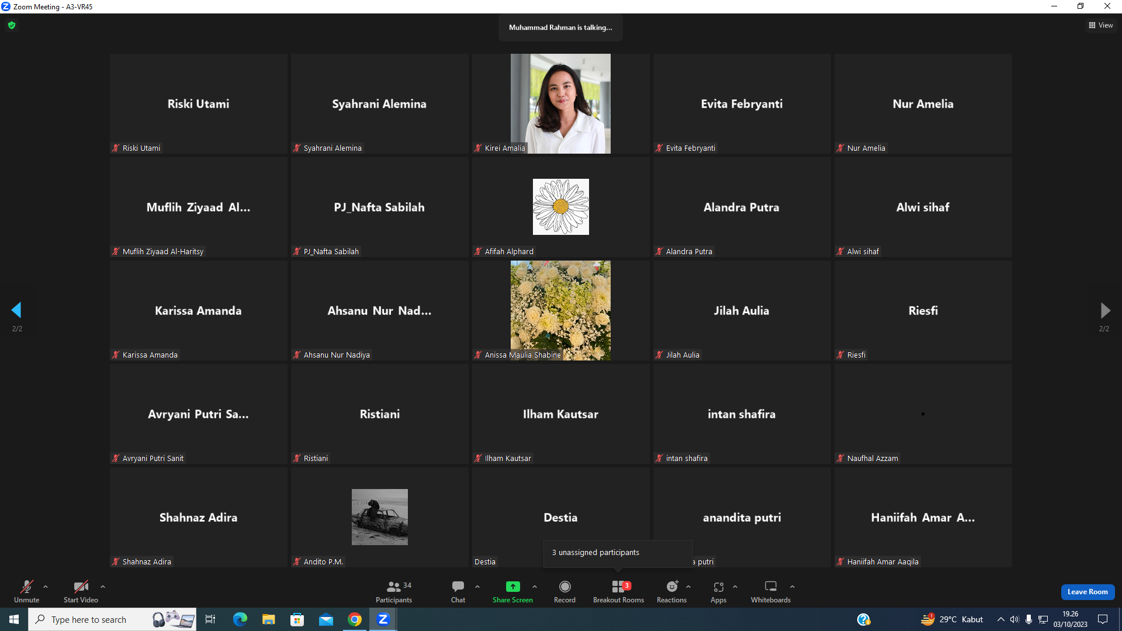The image size is (1122, 631).
Task: Open Microsoft Store from the taskbar
Action: [x=297, y=619]
